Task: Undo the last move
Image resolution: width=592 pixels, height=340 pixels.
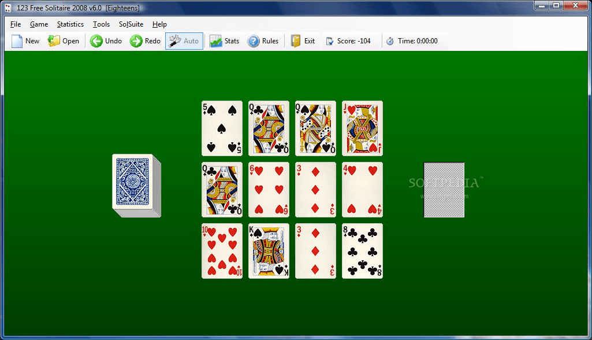Action: 106,41
